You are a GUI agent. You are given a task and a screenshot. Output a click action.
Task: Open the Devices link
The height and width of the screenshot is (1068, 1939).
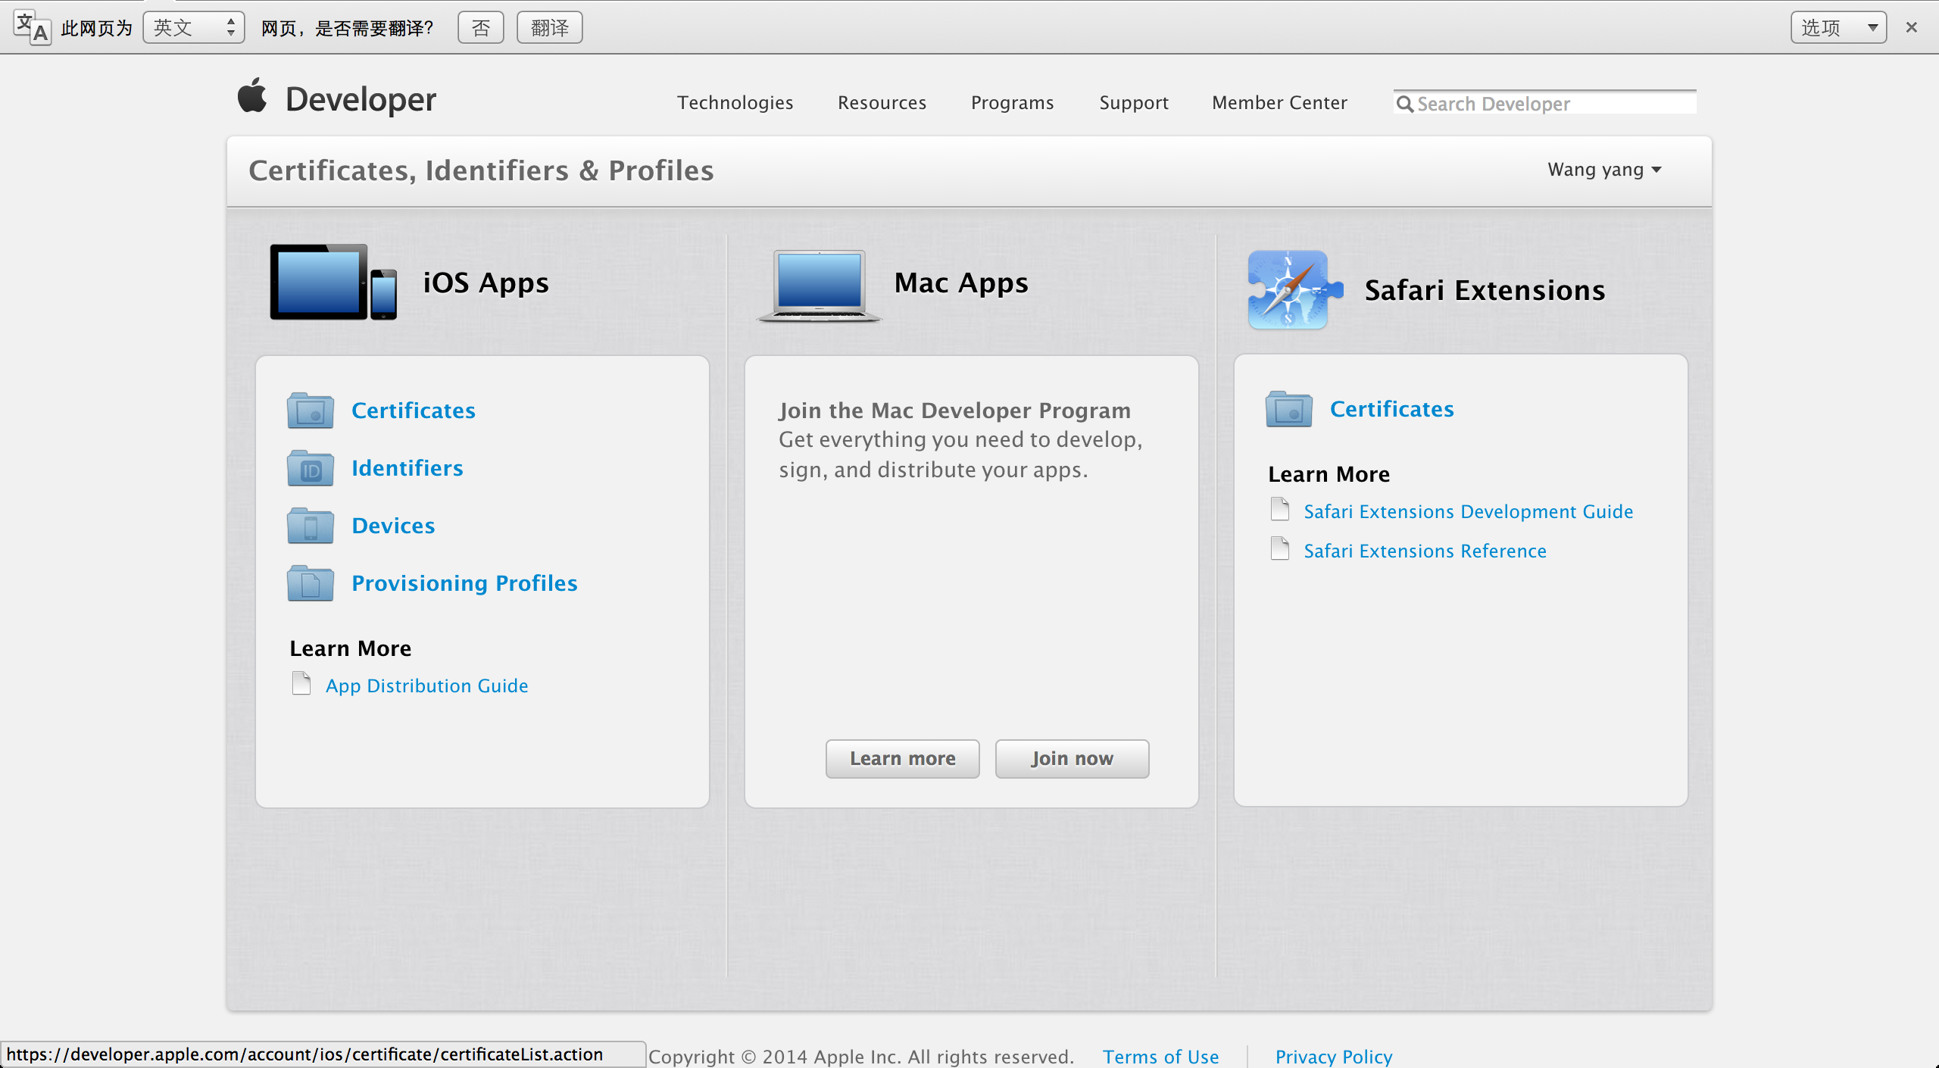393,526
